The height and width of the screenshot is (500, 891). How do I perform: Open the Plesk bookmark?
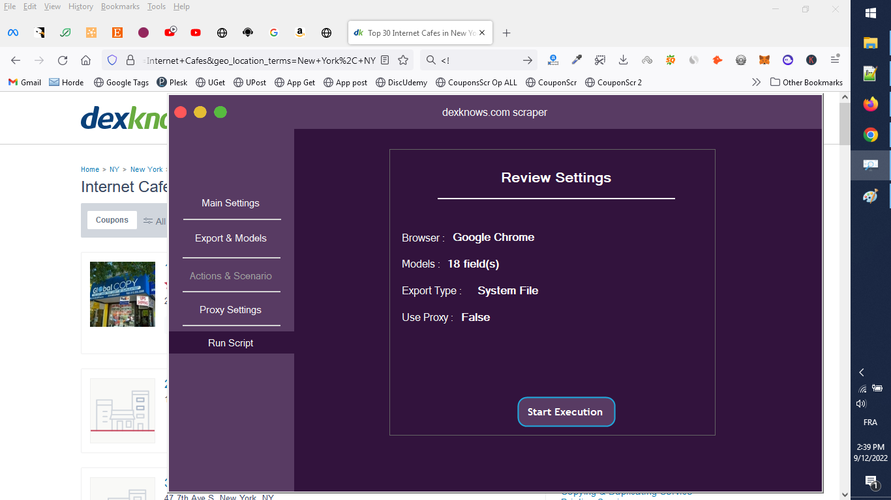coord(173,83)
